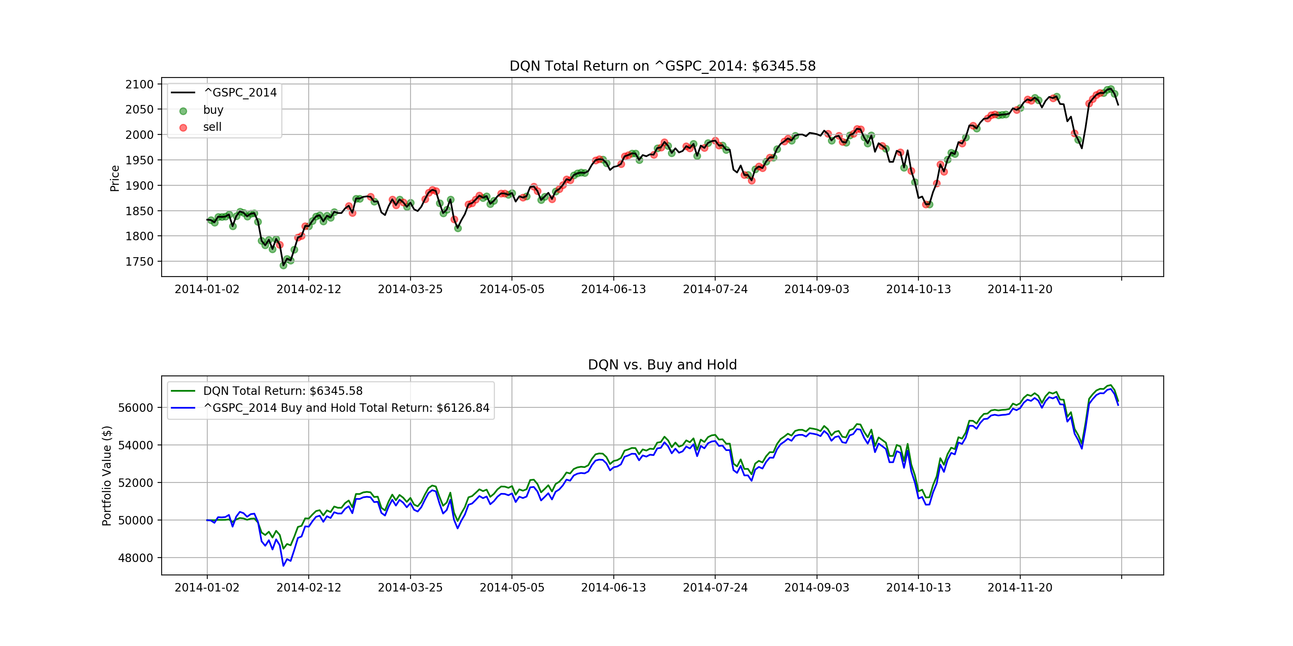Click the 'Price' y-axis label
This screenshot has height=646, width=1293.
tap(114, 178)
